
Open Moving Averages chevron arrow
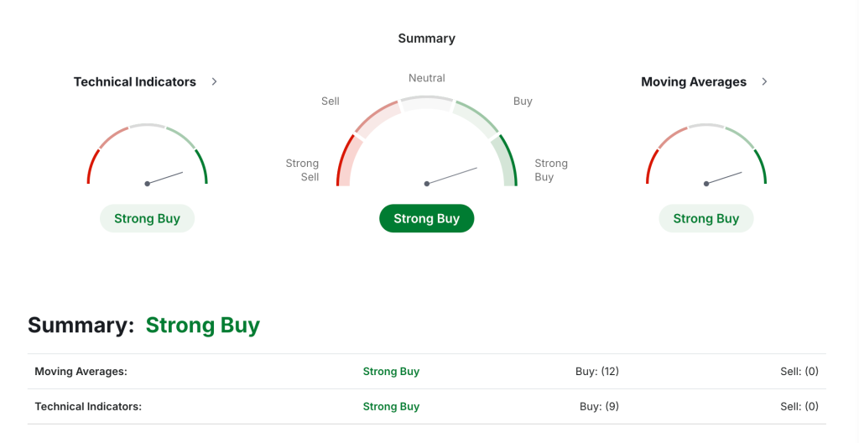(764, 81)
